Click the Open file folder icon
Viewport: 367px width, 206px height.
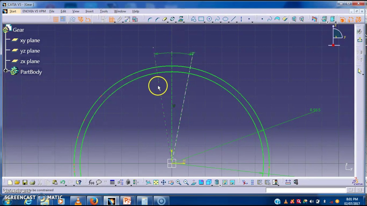pos(17,182)
